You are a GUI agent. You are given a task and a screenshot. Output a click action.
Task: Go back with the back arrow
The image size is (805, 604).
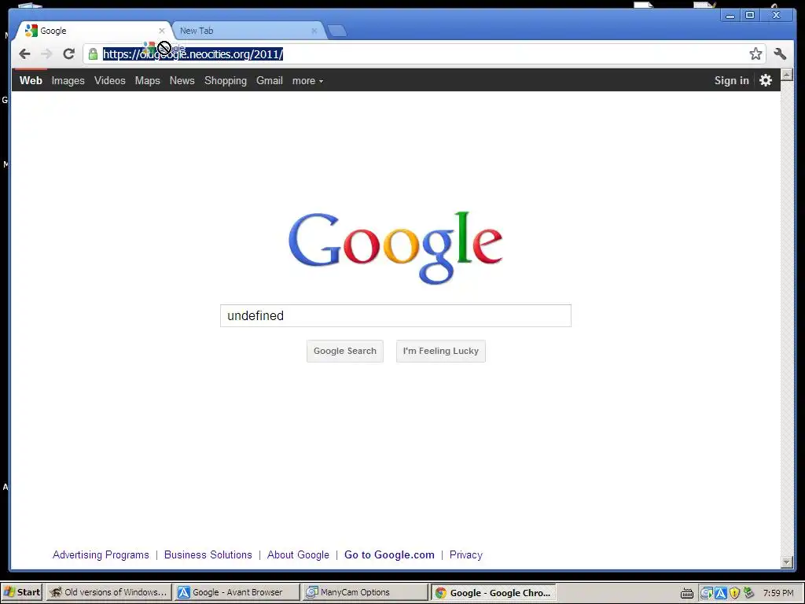point(24,54)
